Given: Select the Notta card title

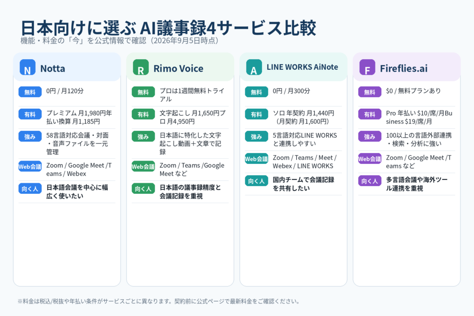Looking at the screenshot, I should (53, 68).
